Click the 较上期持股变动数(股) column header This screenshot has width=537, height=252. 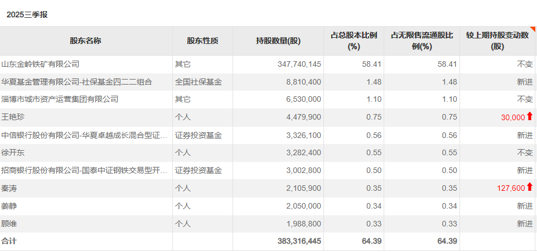pos(497,41)
